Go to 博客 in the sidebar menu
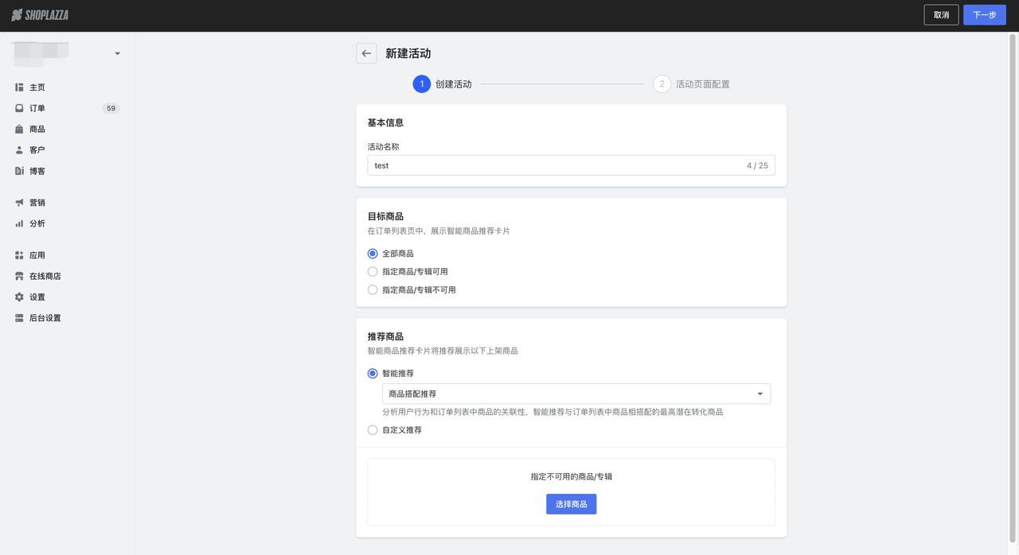This screenshot has height=555, width=1019. [x=37, y=171]
